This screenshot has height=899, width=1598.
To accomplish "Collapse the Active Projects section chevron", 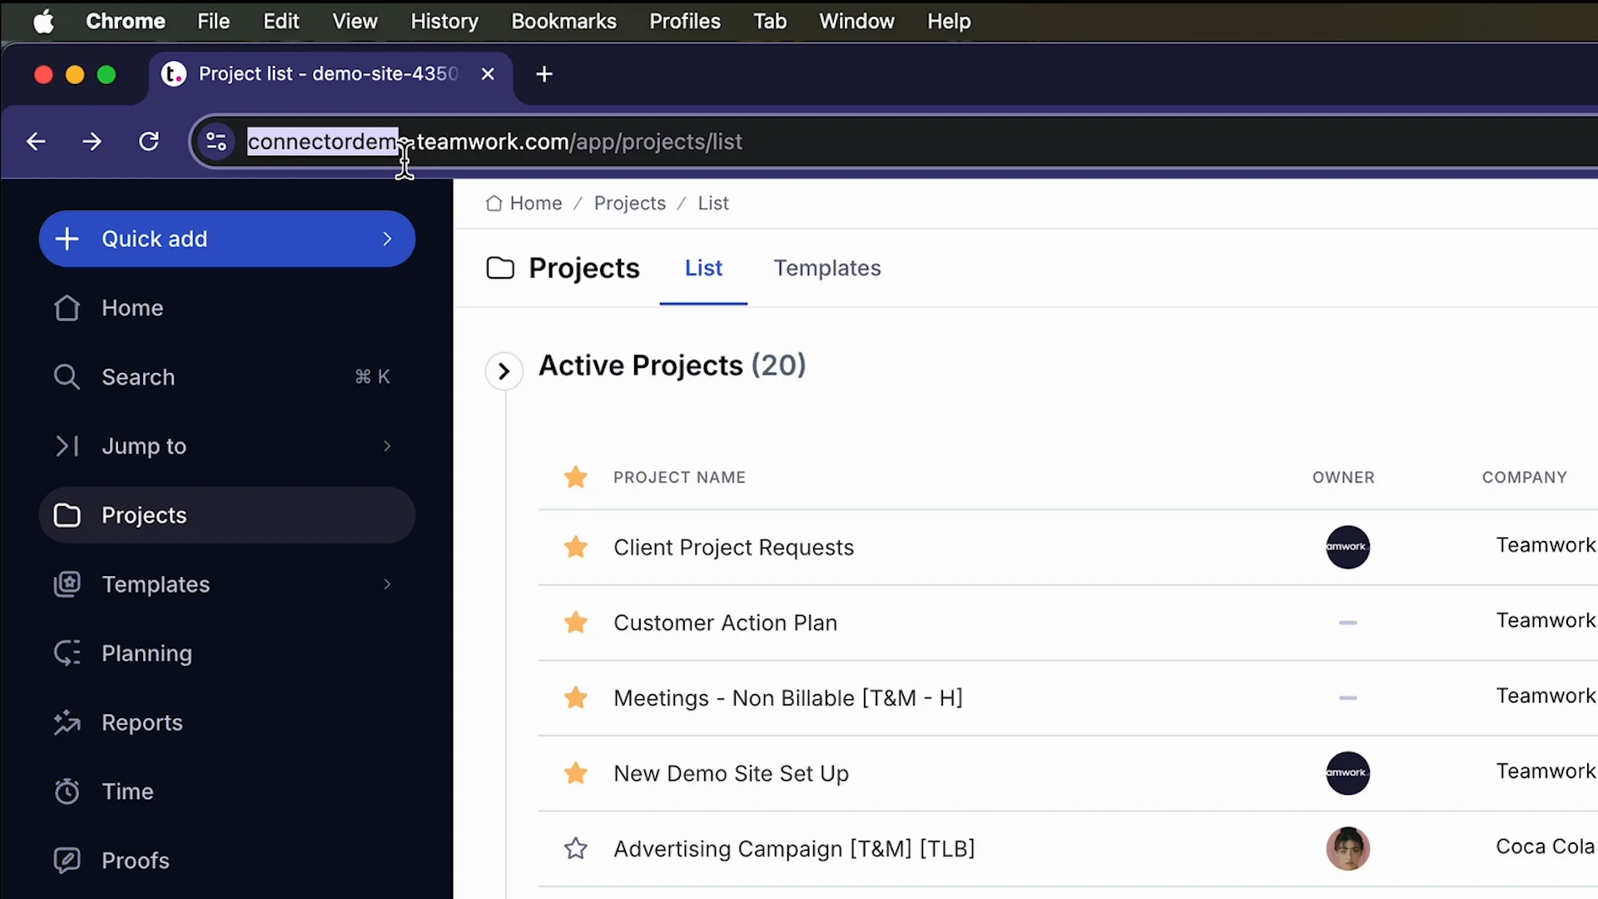I will [x=504, y=371].
